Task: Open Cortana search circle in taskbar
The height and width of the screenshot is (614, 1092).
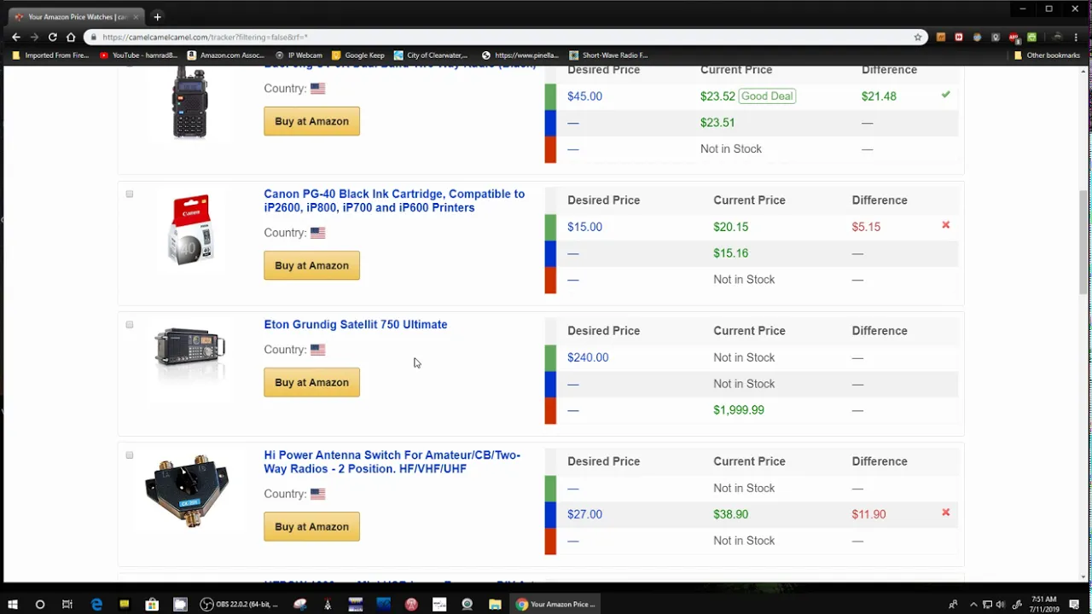Action: 39,605
